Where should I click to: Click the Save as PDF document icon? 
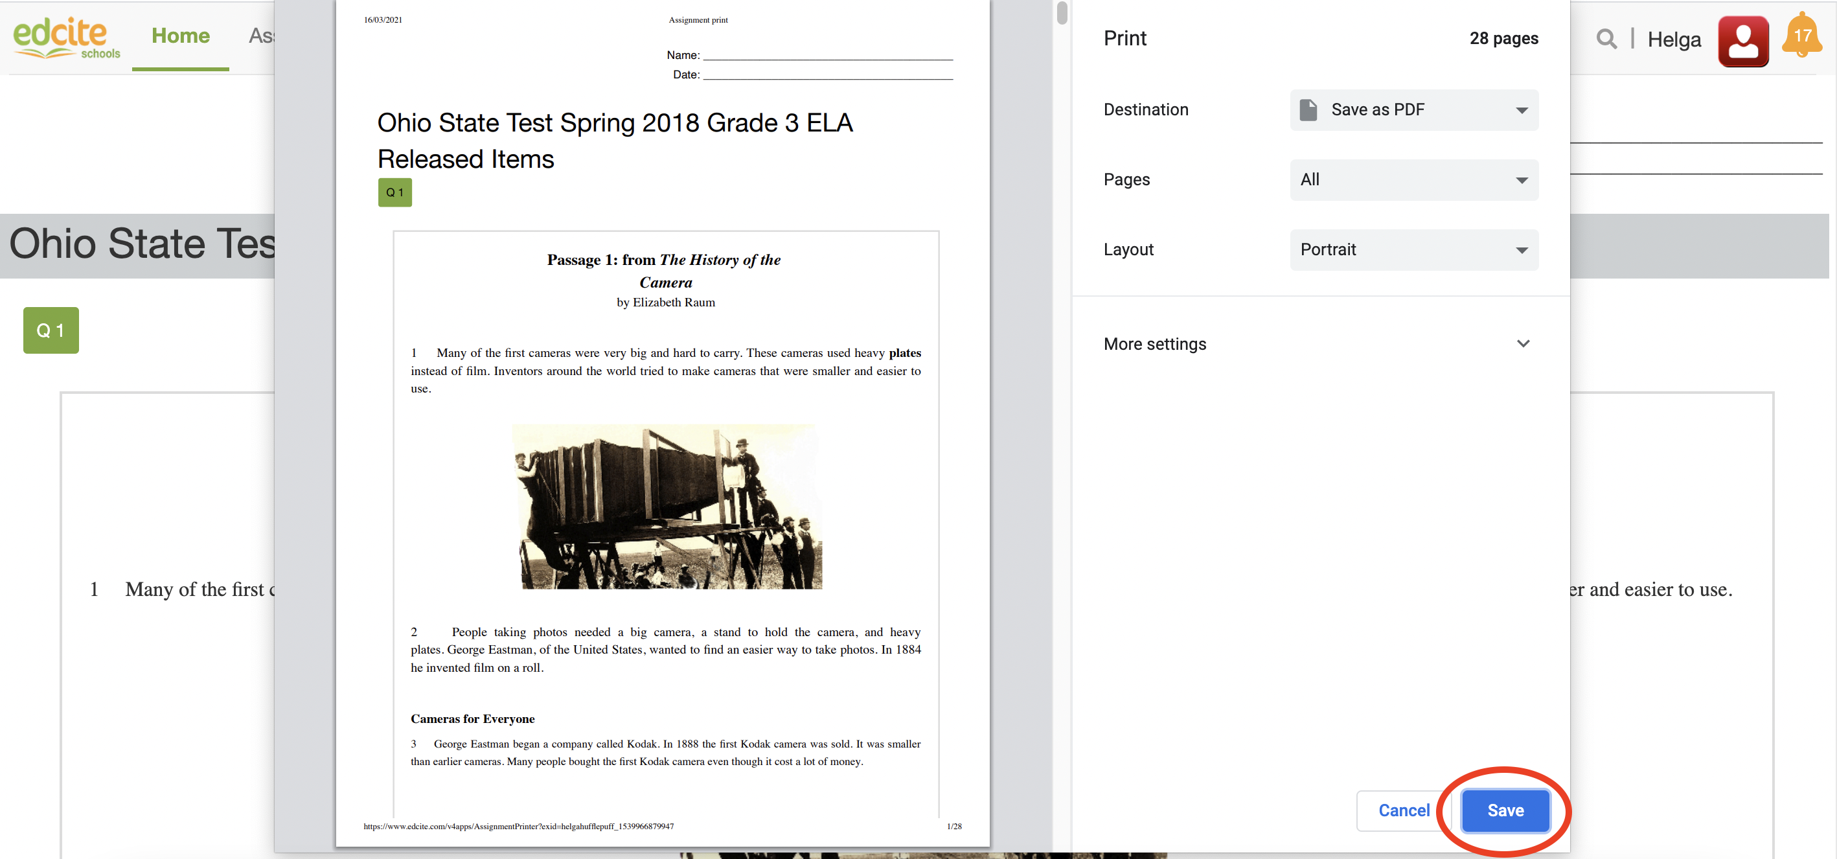pyautogui.click(x=1308, y=110)
